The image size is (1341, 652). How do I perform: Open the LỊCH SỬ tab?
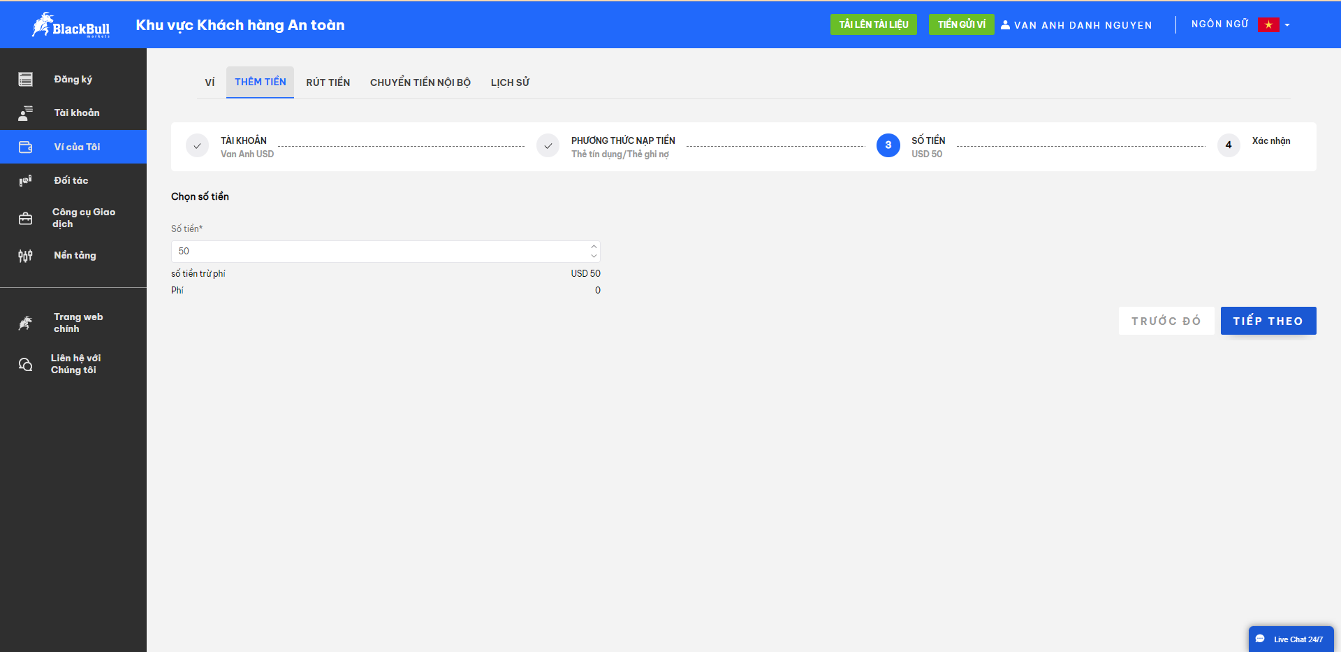point(510,82)
